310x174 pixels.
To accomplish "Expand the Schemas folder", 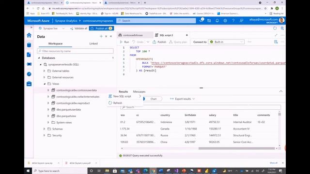I will [x=44, y=129].
